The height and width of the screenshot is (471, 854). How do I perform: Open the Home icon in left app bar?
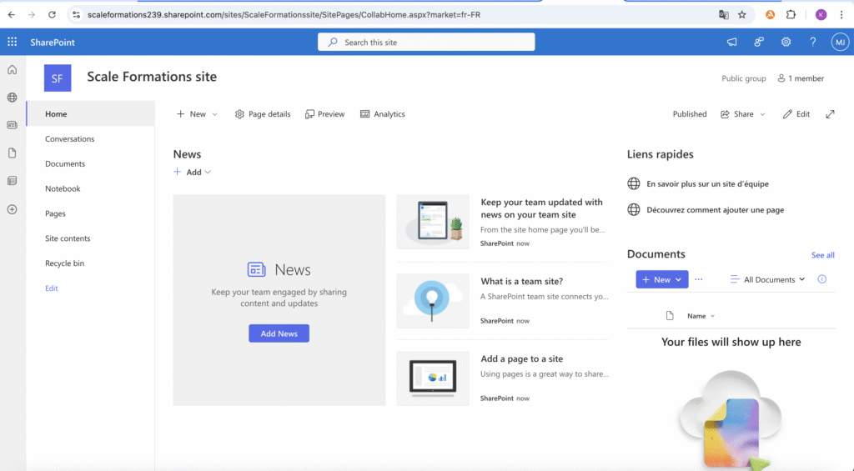tap(12, 70)
